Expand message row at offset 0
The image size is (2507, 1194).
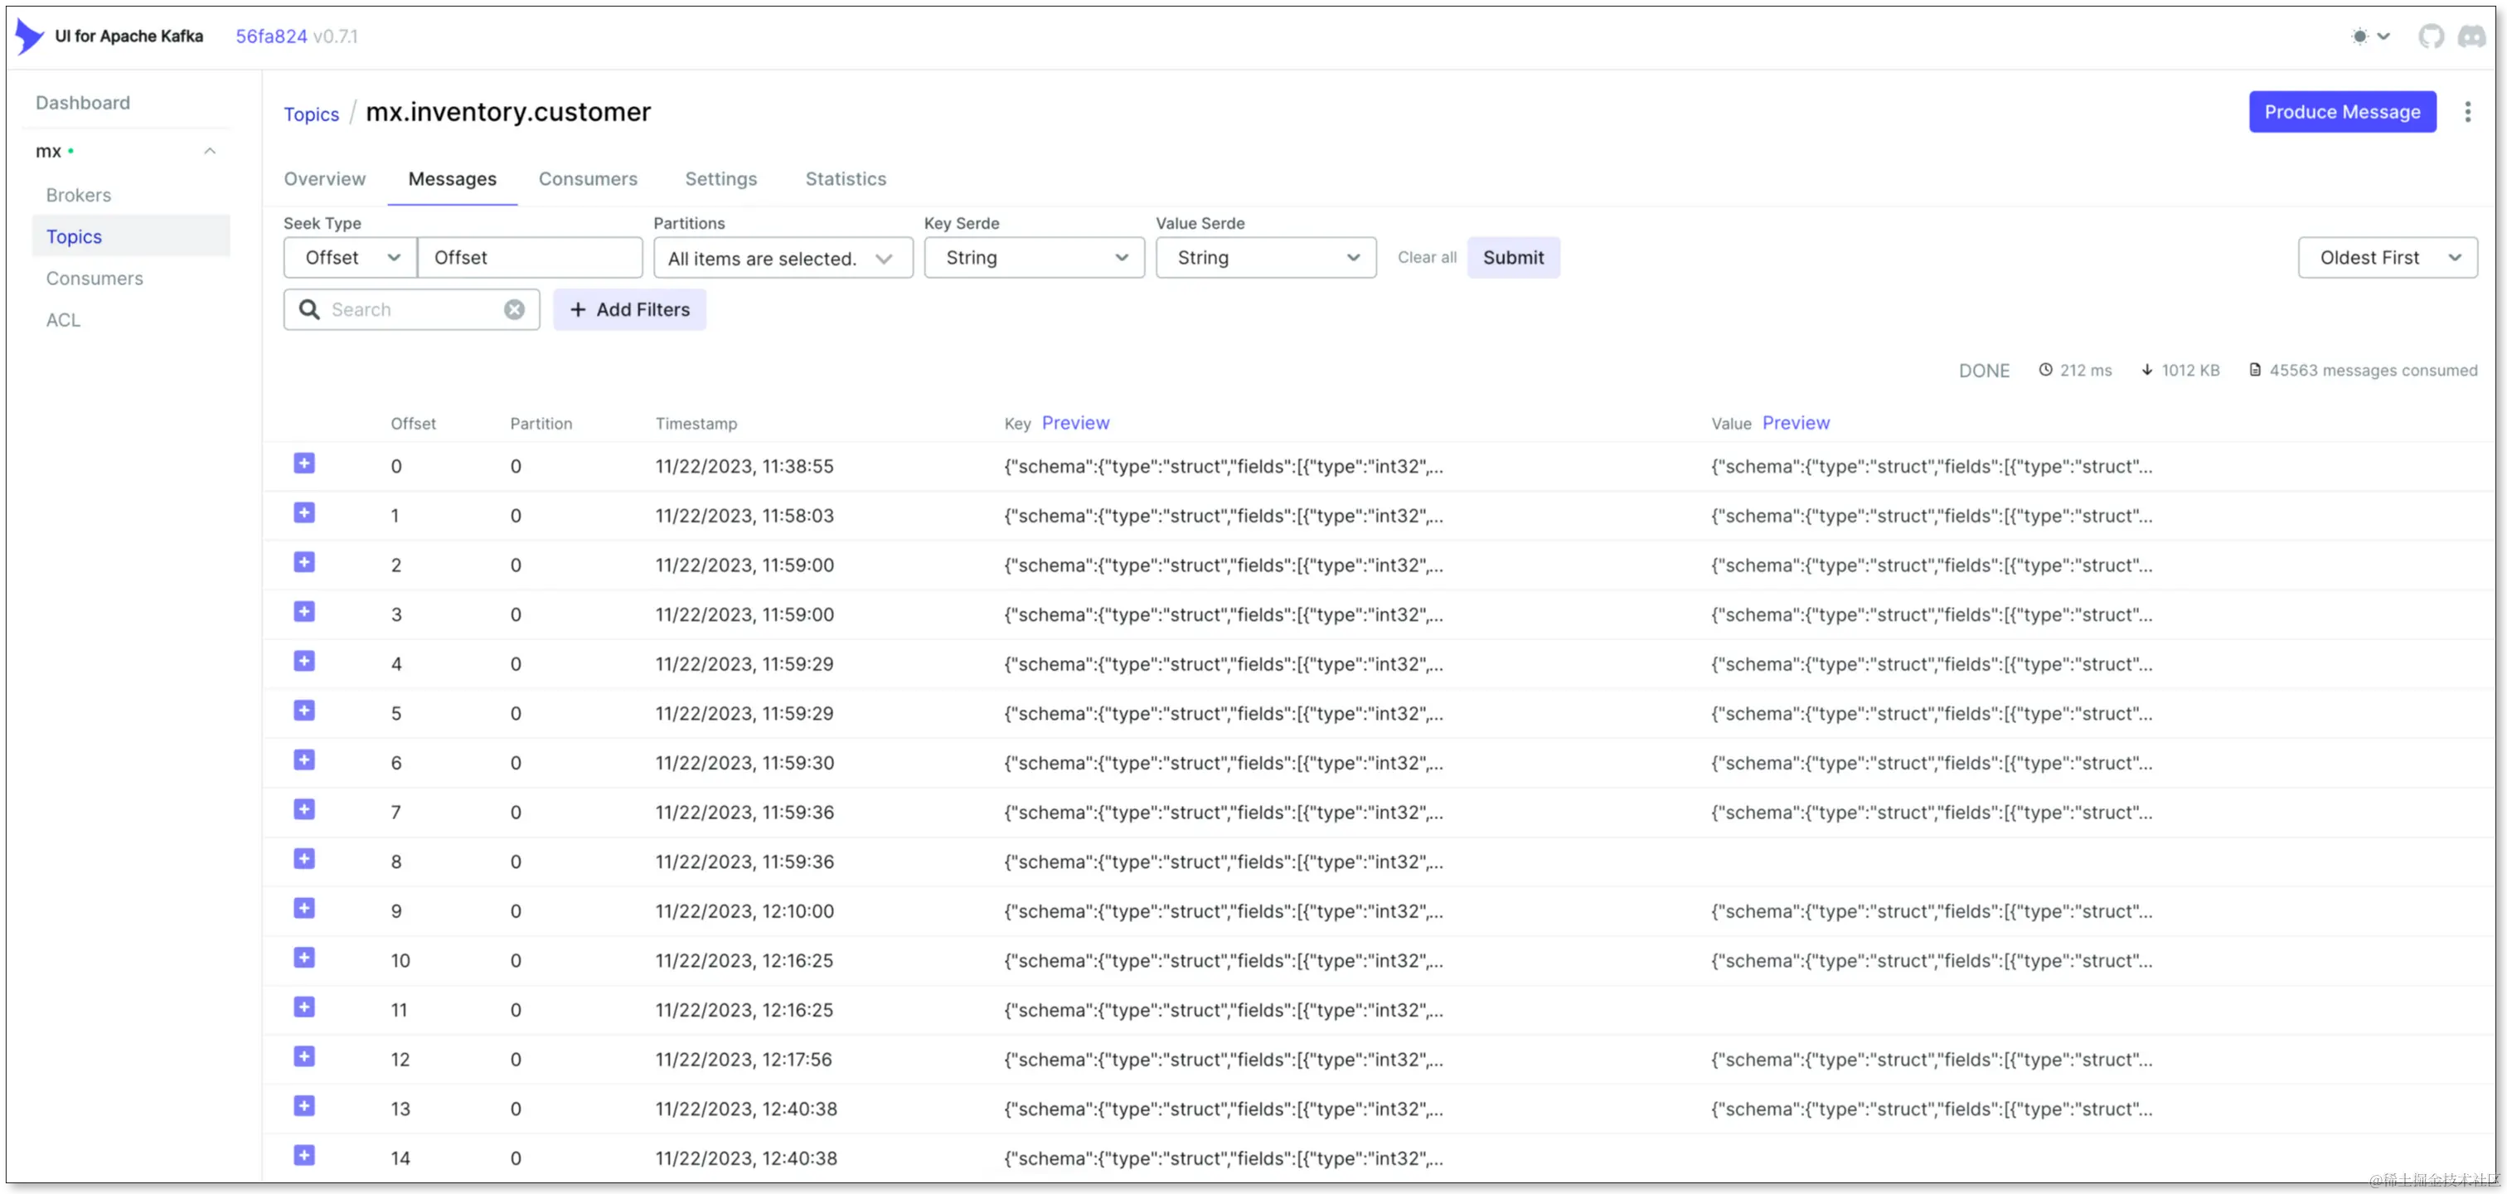point(304,464)
